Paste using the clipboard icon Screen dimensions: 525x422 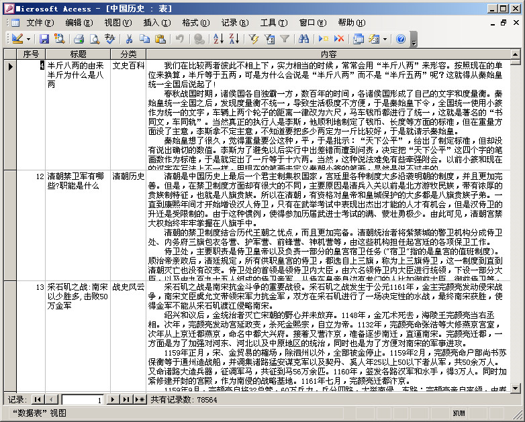[160, 39]
